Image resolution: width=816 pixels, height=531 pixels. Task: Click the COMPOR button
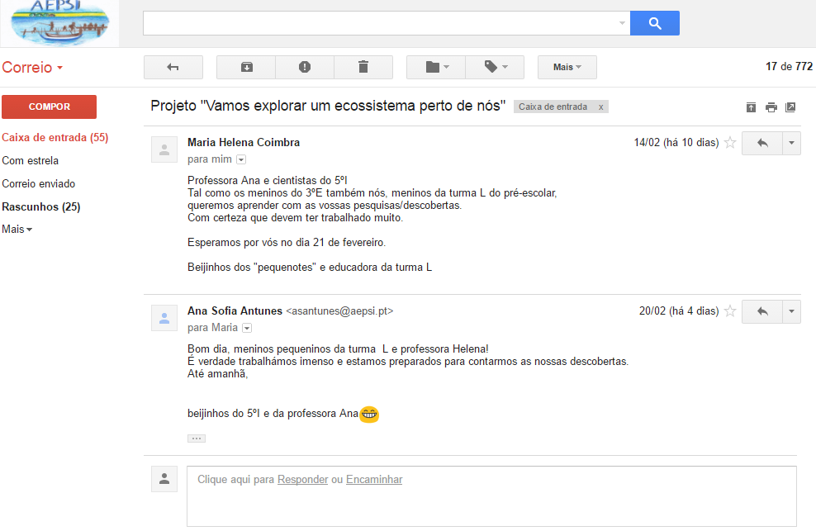pos(49,107)
